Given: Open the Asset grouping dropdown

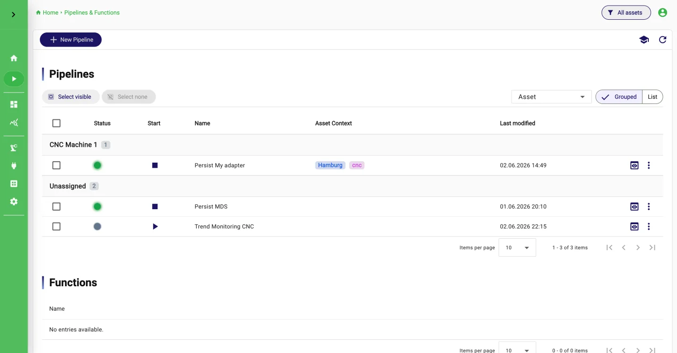Looking at the screenshot, I should (x=551, y=97).
